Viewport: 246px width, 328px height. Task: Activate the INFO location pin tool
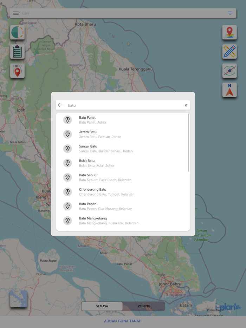click(17, 71)
